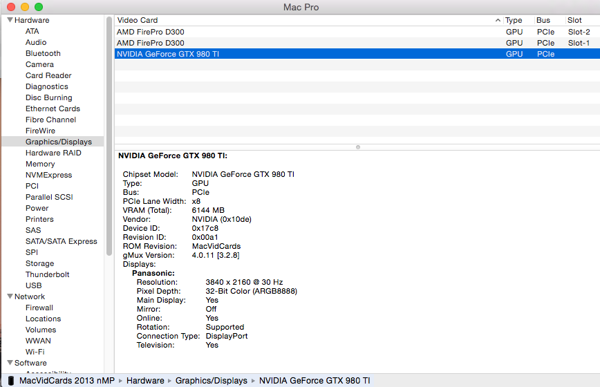The height and width of the screenshot is (387, 600).
Task: Collapse the Network section triangle
Action: tap(10, 296)
